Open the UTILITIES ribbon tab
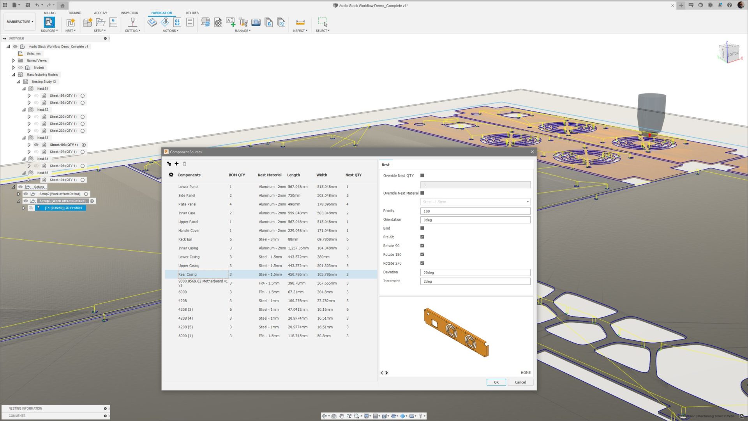Image resolution: width=748 pixels, height=421 pixels. (192, 12)
